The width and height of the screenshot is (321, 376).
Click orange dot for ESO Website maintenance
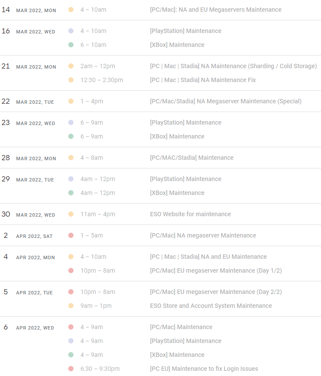tap(71, 214)
